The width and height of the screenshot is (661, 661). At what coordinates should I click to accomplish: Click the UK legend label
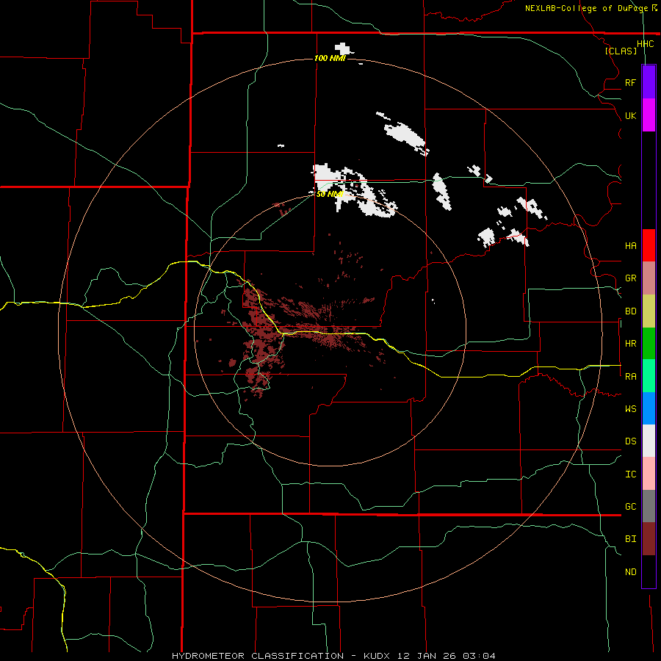pos(630,115)
